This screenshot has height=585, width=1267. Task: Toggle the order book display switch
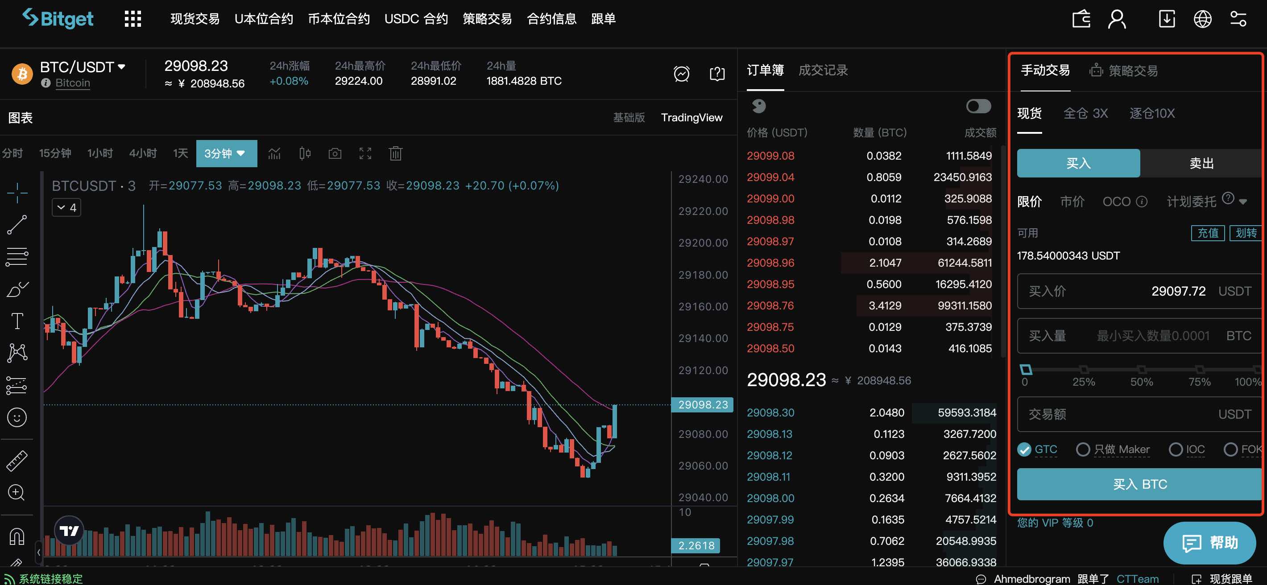[x=977, y=106]
